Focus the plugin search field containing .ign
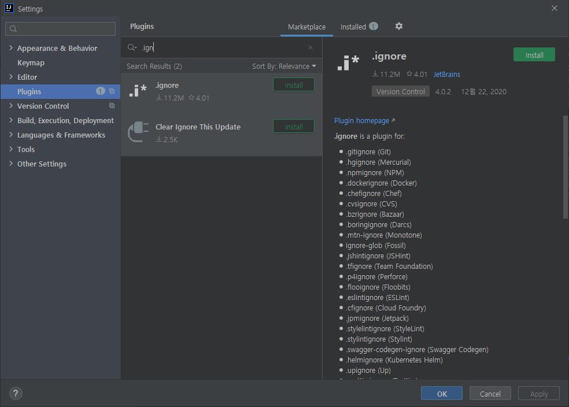Screen dimensions: 569x407 [221, 47]
